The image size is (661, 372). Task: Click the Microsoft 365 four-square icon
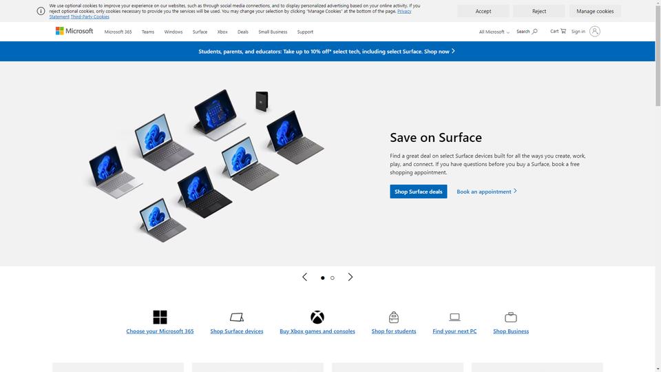[x=160, y=317]
